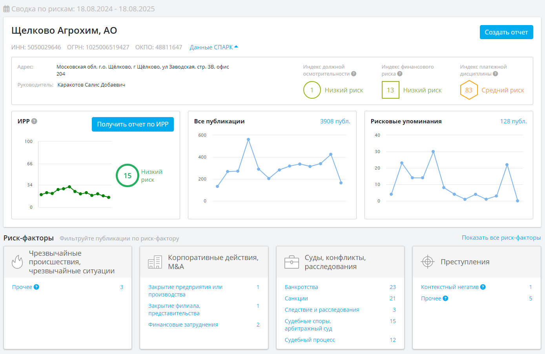Click the flame icon for emergencies category
Viewport: 545px width, 354px height.
click(x=17, y=262)
